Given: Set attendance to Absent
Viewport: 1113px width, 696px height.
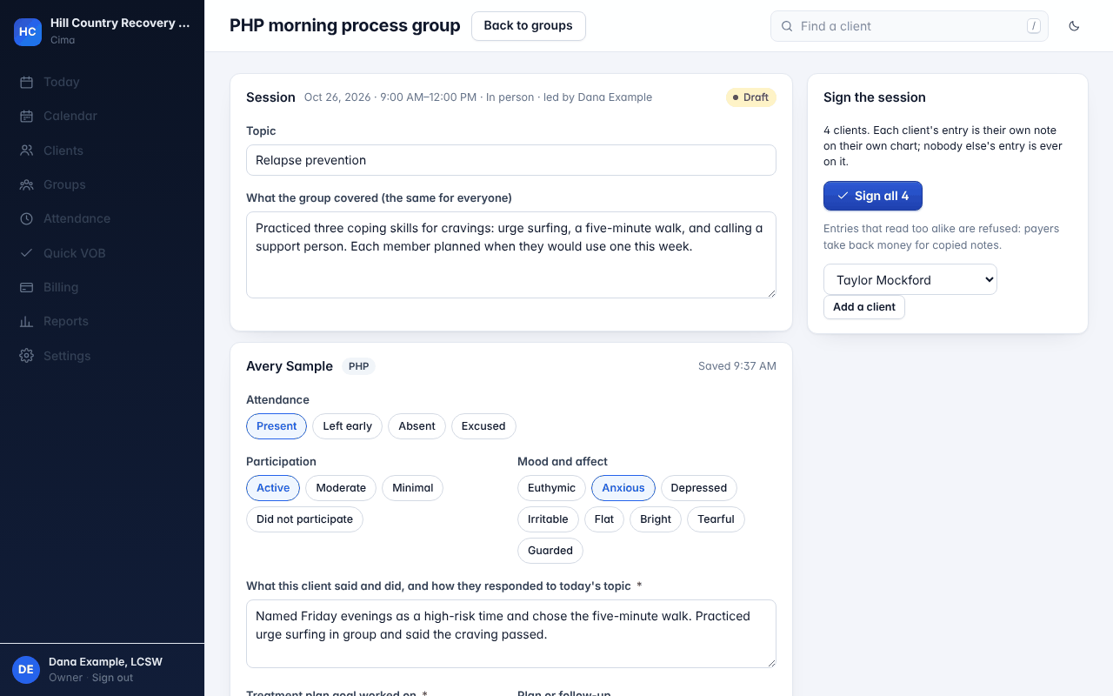Looking at the screenshot, I should point(417,426).
